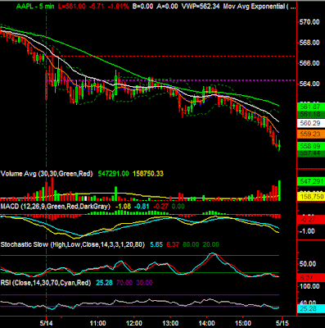
Task: Click the 570.00 price axis label
Action: point(309,22)
